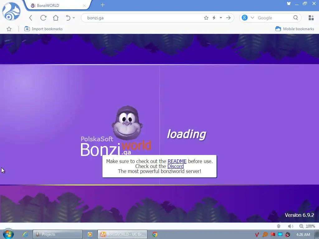Click the UC Browser squirrel logo
319x239 pixels.
pos(11,12)
